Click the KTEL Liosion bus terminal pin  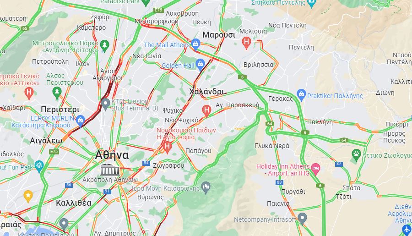tap(105, 104)
